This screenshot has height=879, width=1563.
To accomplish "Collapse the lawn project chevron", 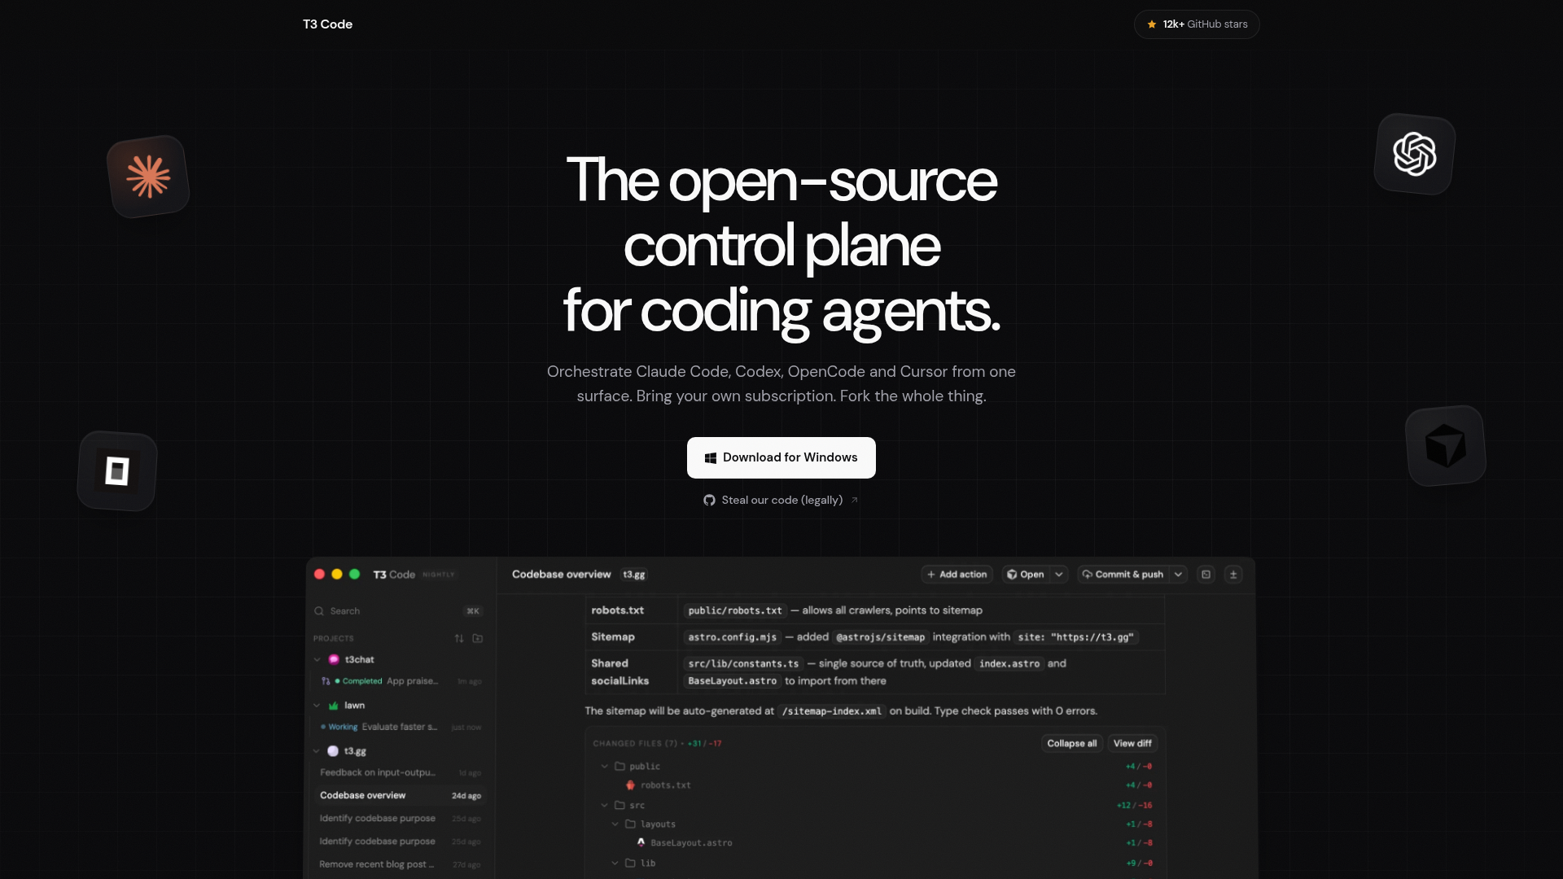I will [317, 706].
